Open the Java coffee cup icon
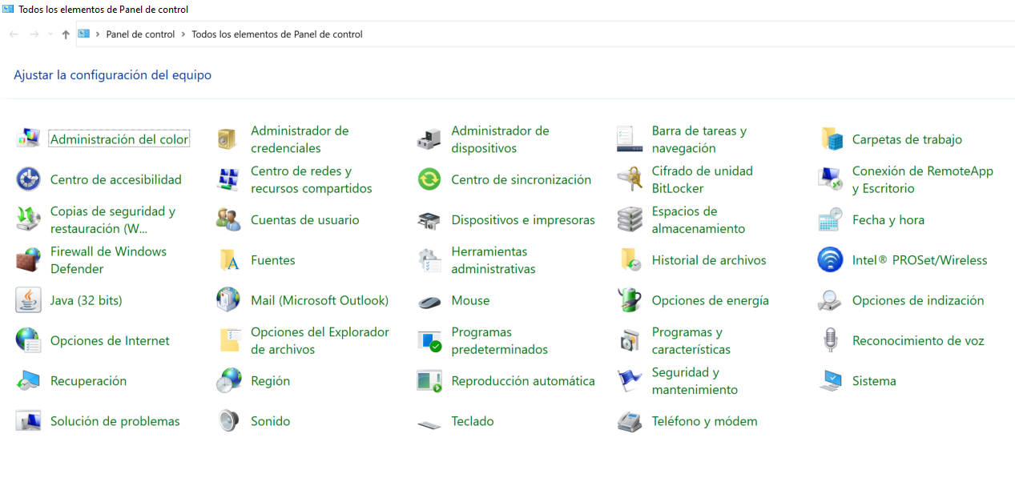1015x478 pixels. pos(28,300)
